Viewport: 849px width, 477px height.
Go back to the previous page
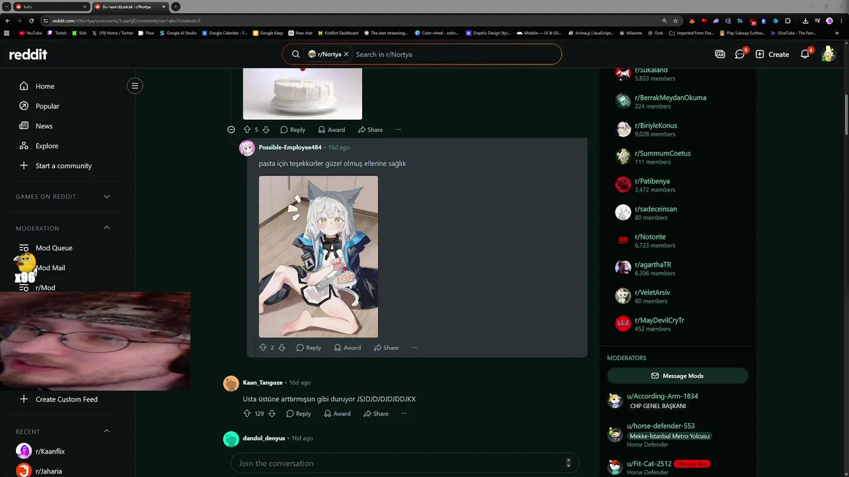click(x=7, y=21)
